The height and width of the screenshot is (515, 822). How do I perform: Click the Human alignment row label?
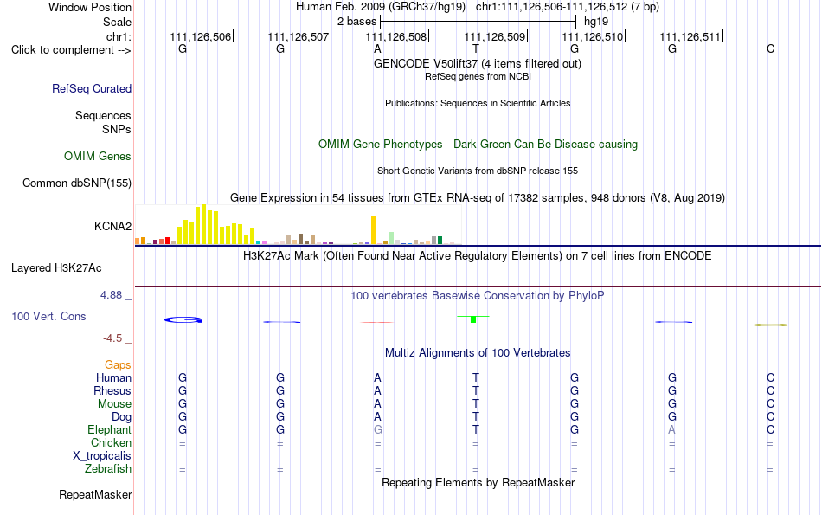(113, 378)
